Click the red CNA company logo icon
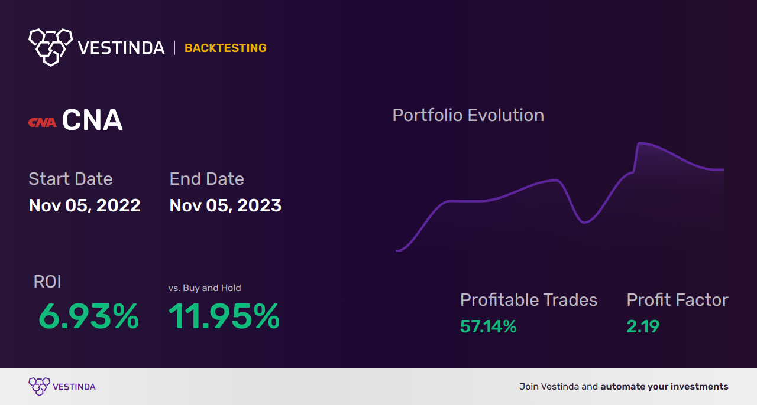The height and width of the screenshot is (405, 757). click(43, 122)
